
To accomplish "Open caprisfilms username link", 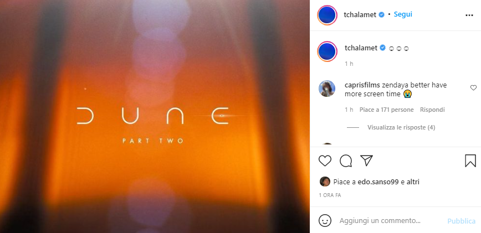I will pos(362,85).
